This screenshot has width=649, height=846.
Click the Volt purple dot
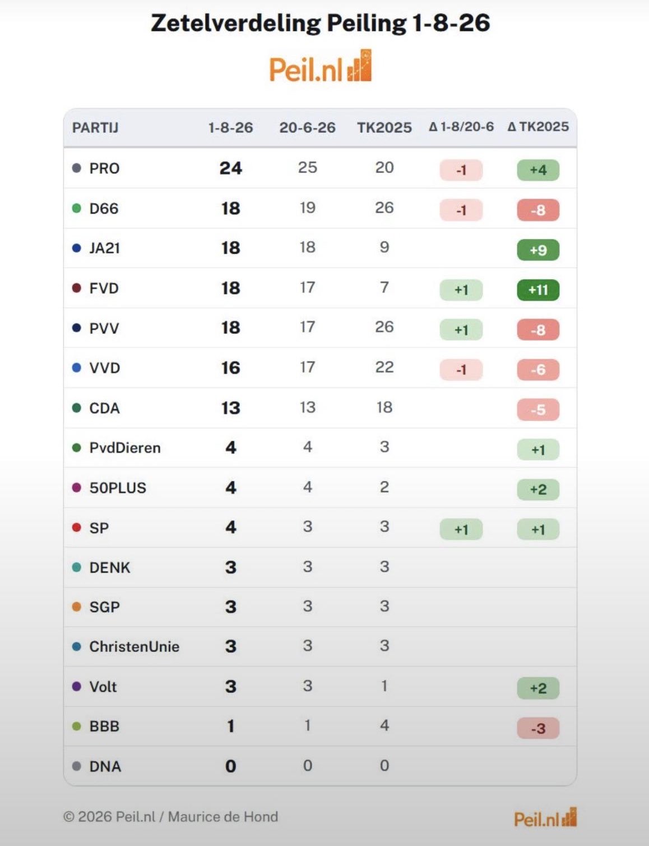click(77, 686)
